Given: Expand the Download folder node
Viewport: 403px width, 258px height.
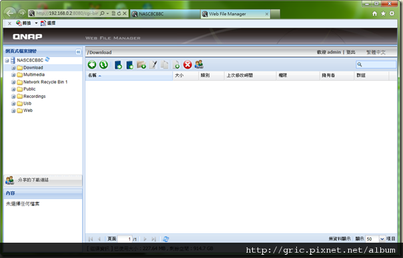Looking at the screenshot, I should (x=13, y=68).
